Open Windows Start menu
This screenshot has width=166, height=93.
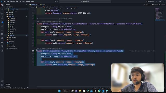coord(59,91)
